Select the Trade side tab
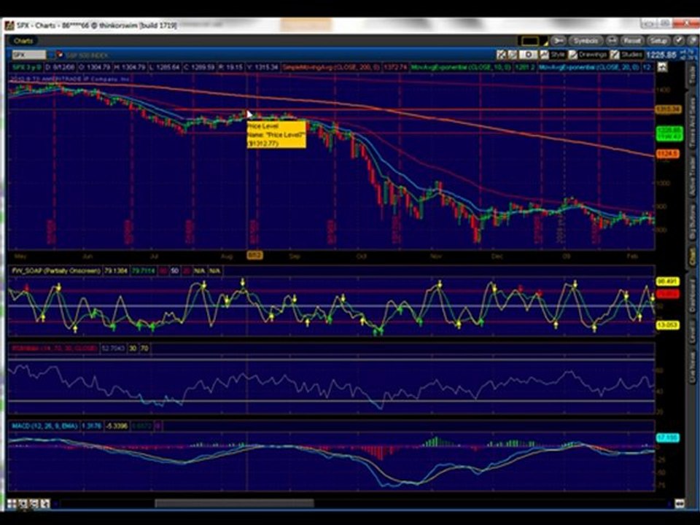 click(x=693, y=76)
